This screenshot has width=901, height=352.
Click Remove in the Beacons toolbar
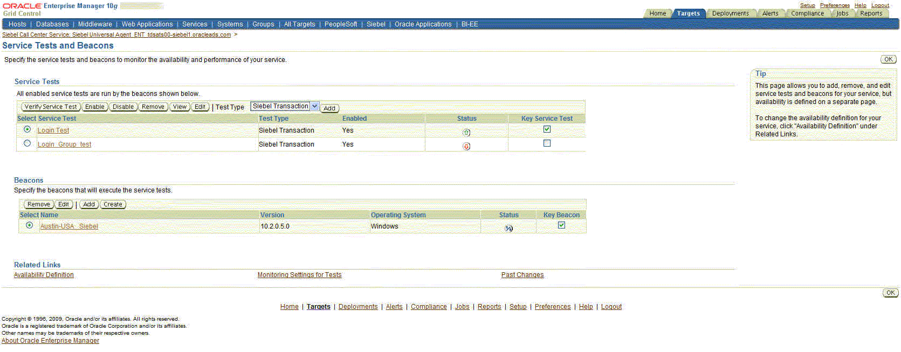39,204
